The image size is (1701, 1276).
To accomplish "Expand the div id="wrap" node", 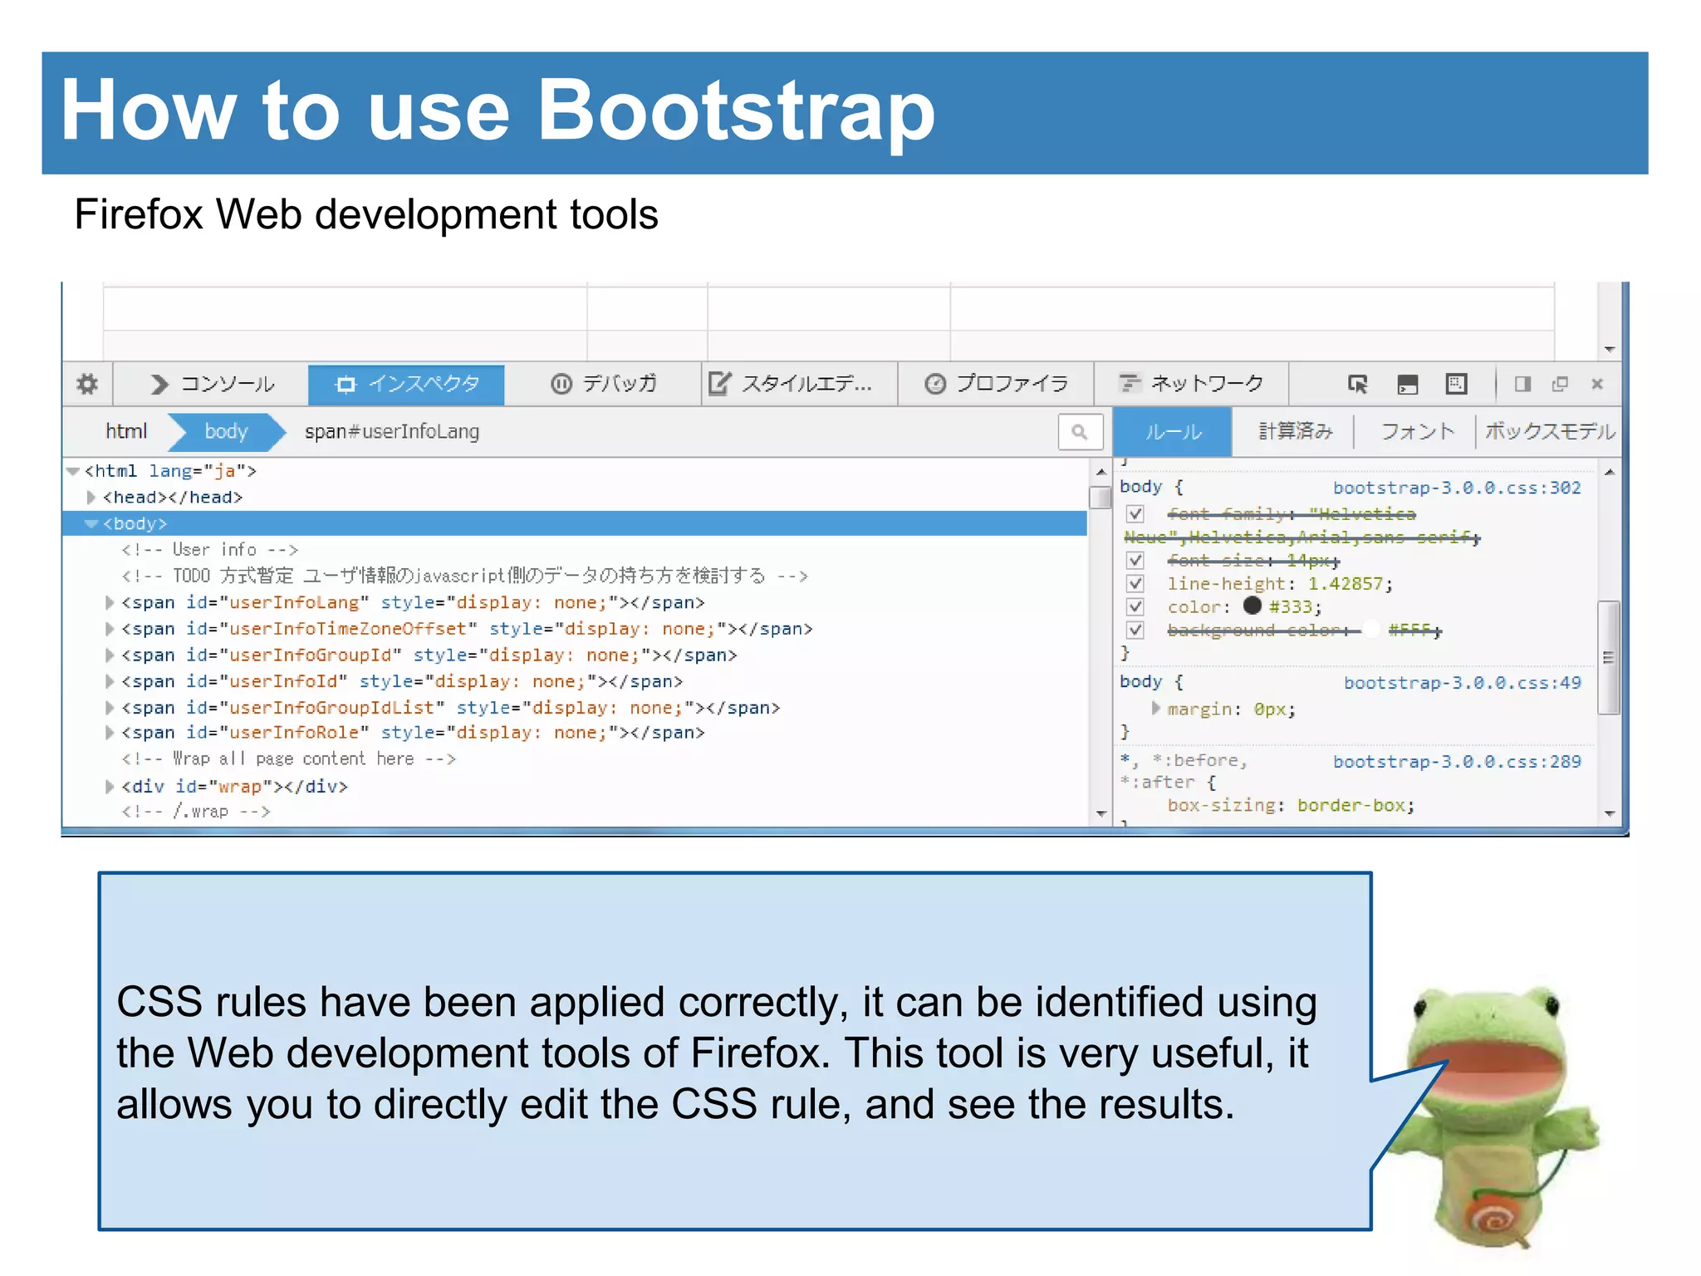I will click(x=110, y=786).
